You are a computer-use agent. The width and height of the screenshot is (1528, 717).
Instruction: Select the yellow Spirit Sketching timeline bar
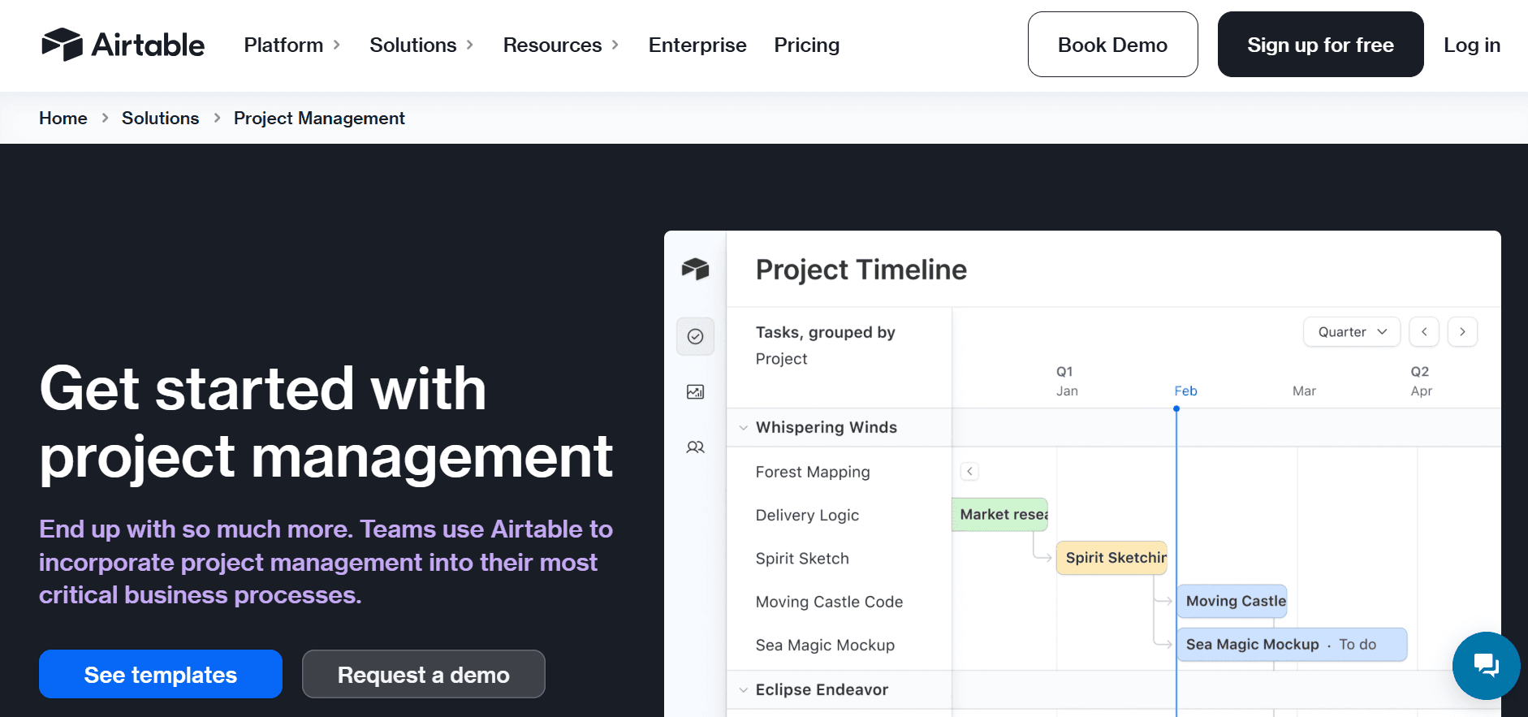click(1111, 558)
